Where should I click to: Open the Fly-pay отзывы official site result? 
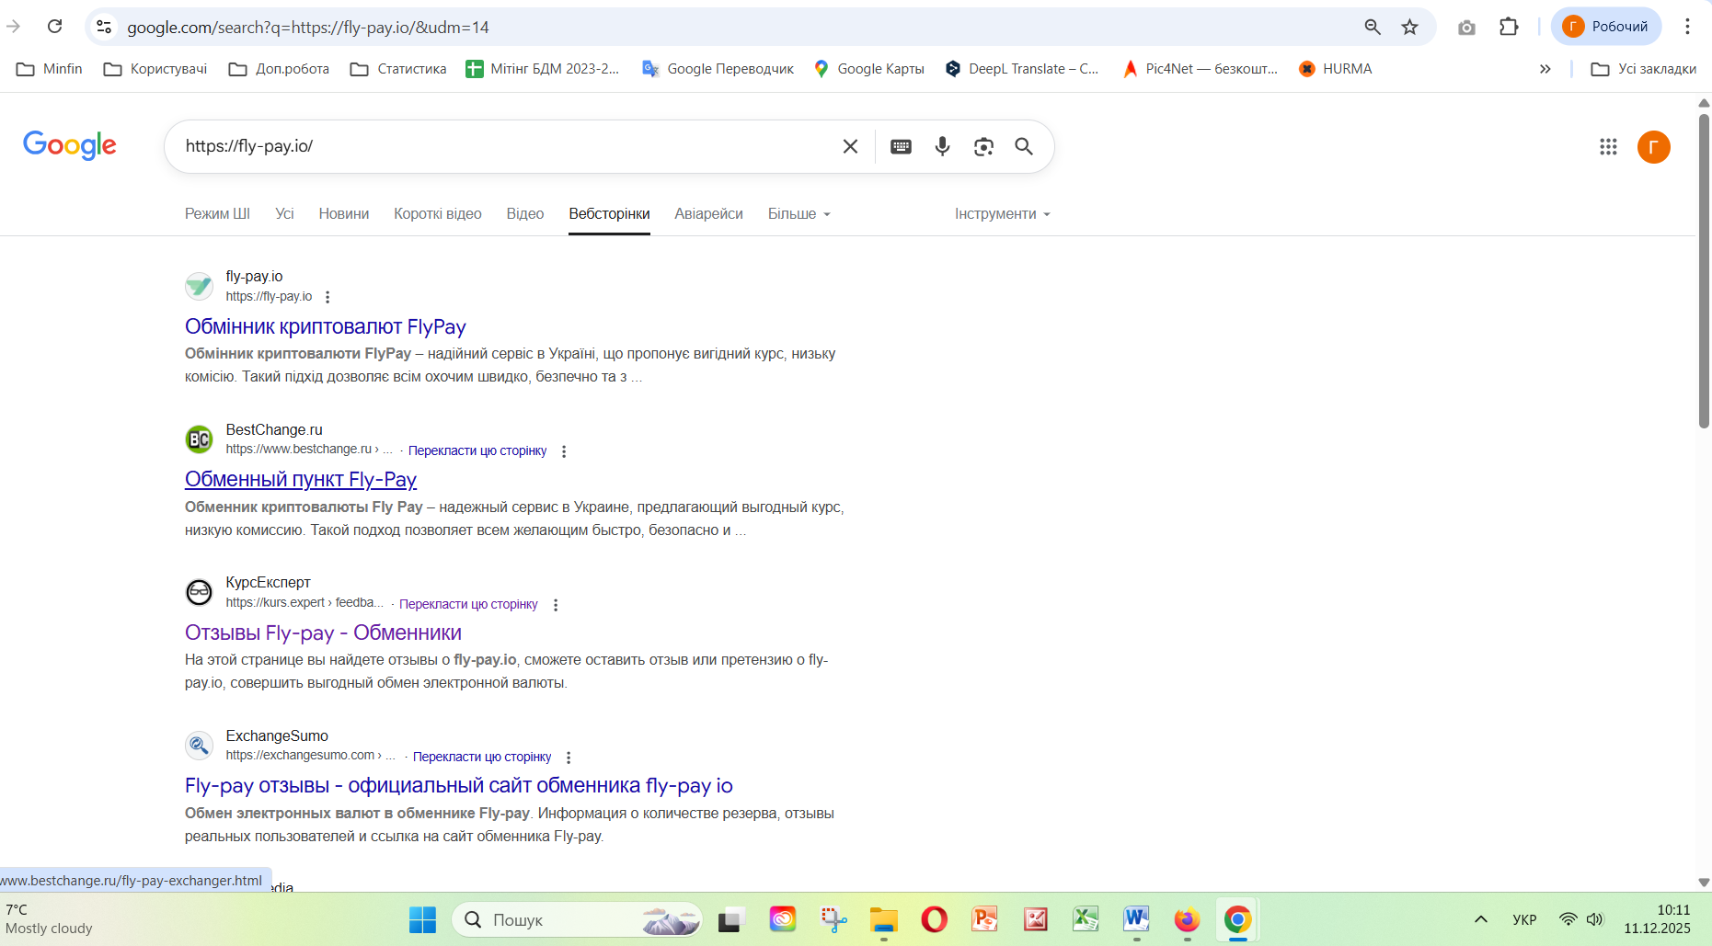[x=459, y=785]
